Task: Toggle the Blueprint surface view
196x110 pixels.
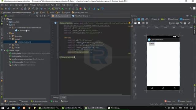Action: coord(139,19)
